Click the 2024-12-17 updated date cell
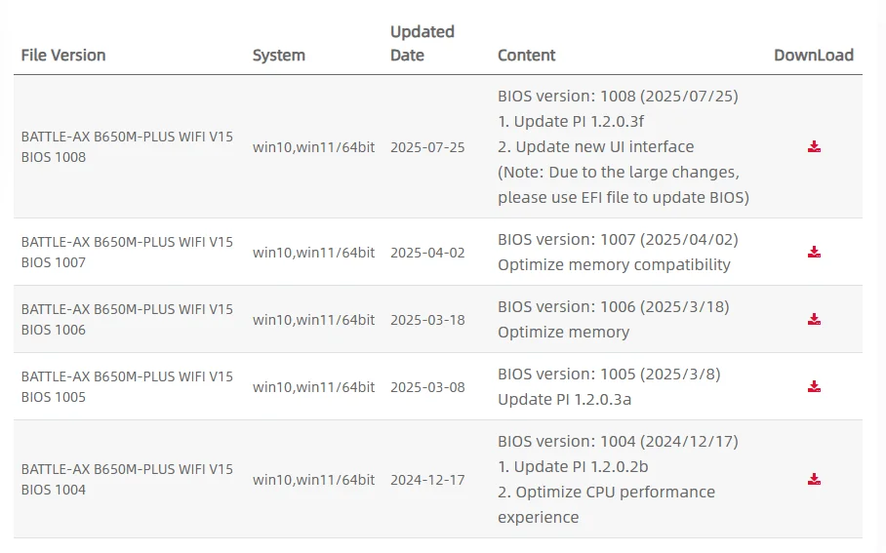The width and height of the screenshot is (886, 553). [x=427, y=480]
